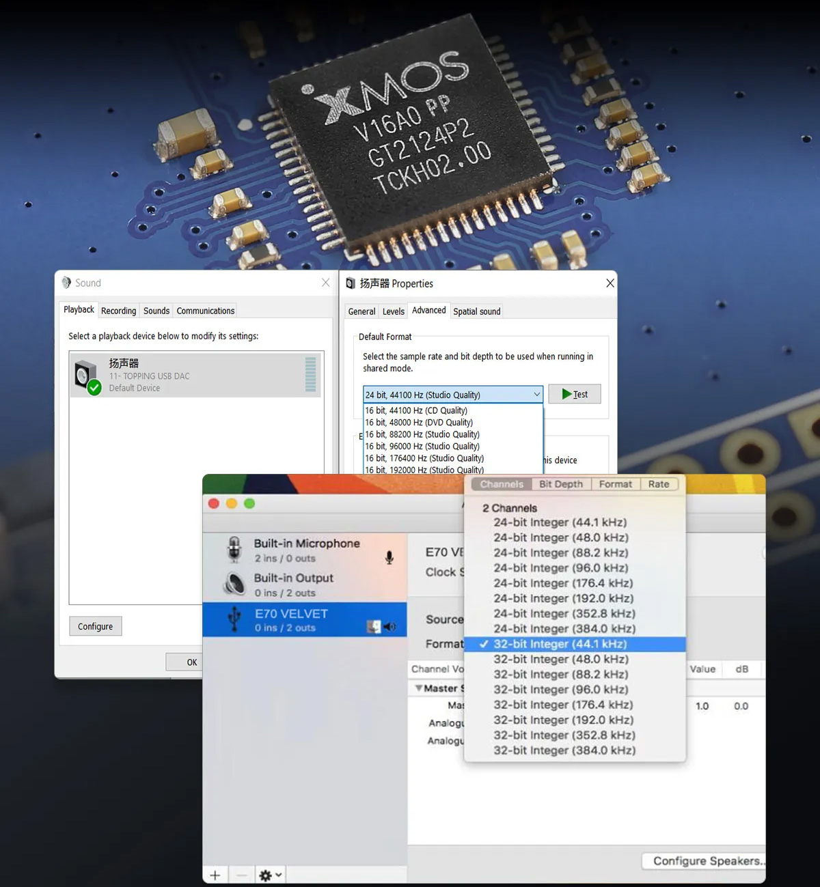The width and height of the screenshot is (820, 887).
Task: Select 24-bit Integer (88.2 kHz) format
Action: pos(575,553)
